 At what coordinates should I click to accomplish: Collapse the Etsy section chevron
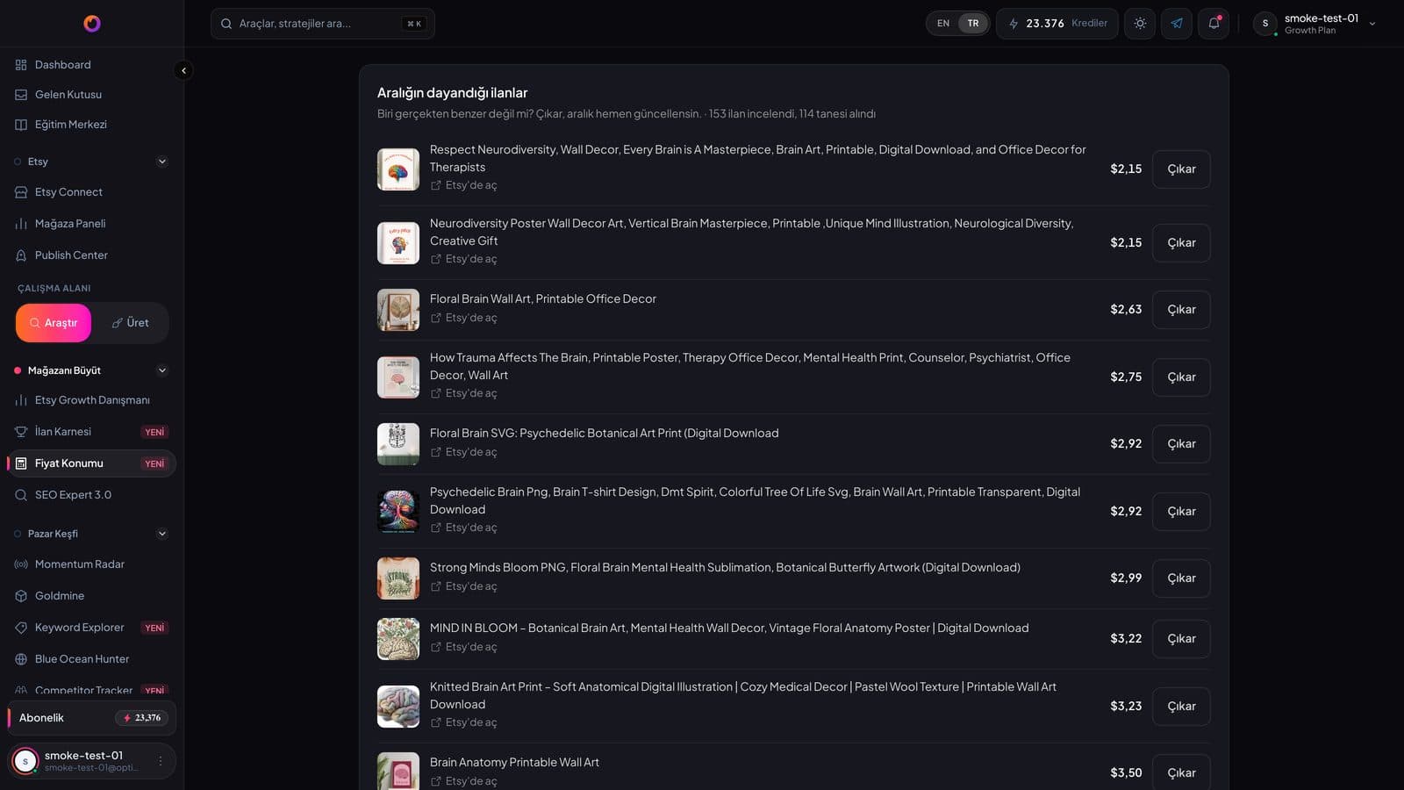click(x=161, y=162)
